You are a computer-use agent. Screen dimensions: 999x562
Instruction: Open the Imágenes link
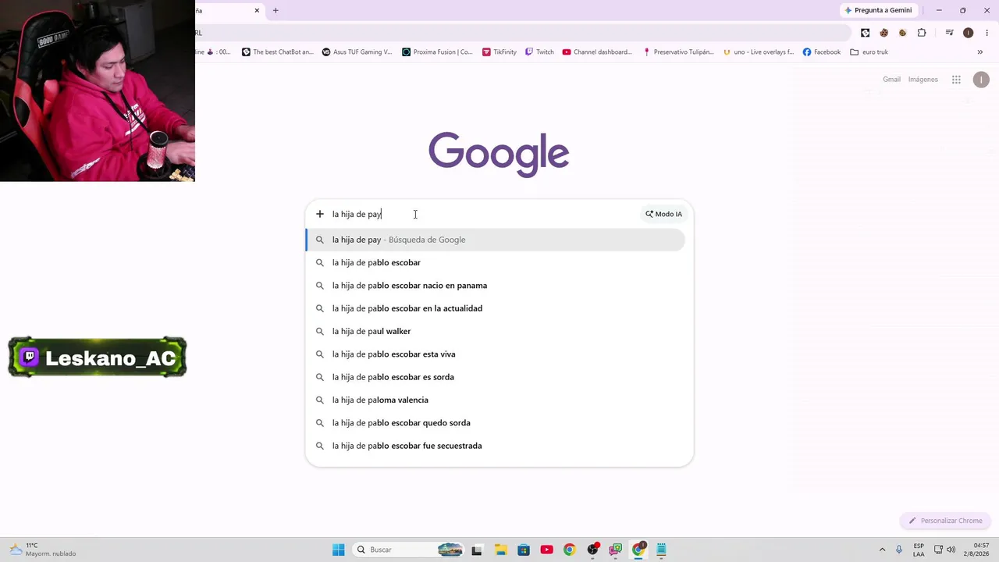coord(923,80)
